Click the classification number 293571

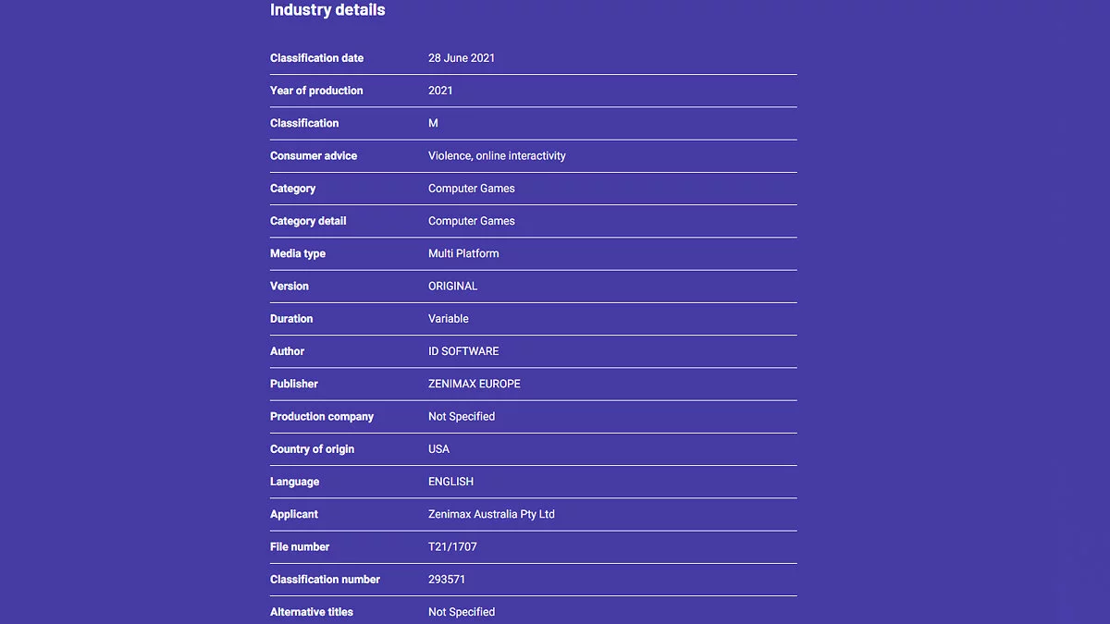[447, 580]
